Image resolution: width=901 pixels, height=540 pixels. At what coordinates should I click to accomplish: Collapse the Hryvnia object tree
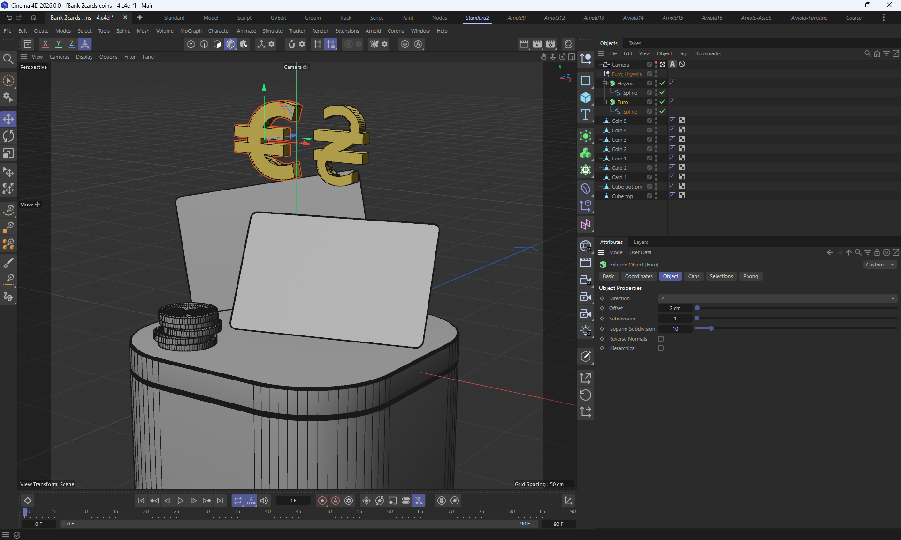(605, 83)
